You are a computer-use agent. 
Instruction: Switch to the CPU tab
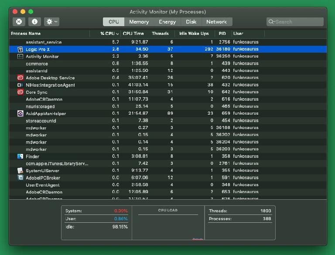point(114,22)
